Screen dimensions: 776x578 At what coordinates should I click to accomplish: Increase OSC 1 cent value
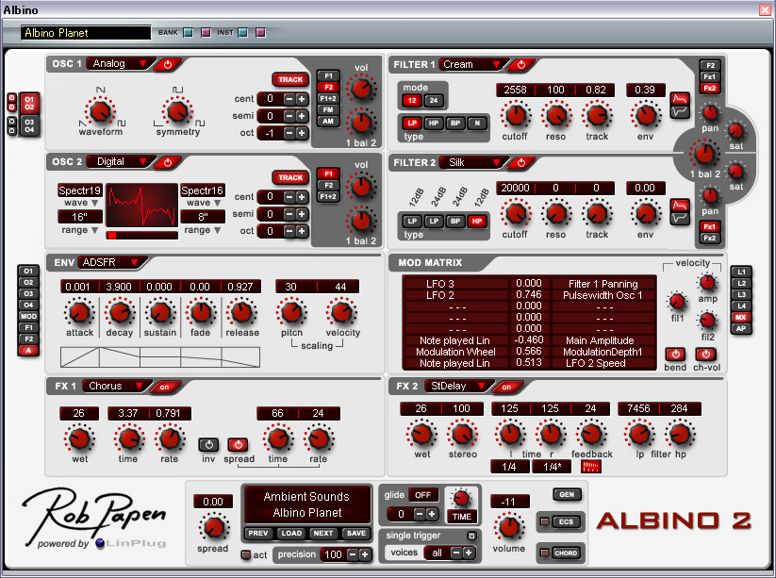click(x=301, y=98)
